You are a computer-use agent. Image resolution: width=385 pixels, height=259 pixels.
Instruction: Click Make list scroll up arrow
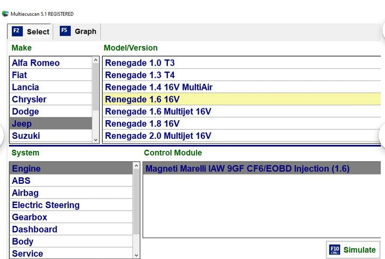click(x=96, y=60)
